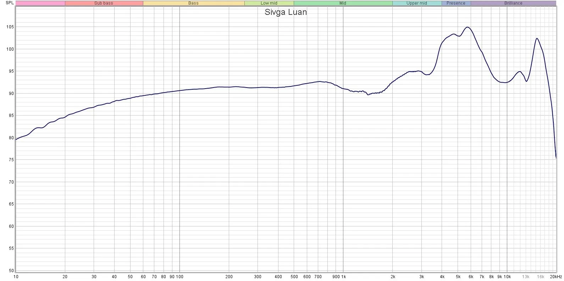Click the 1k frequency axis label
The height and width of the screenshot is (281, 564).
(x=343, y=277)
